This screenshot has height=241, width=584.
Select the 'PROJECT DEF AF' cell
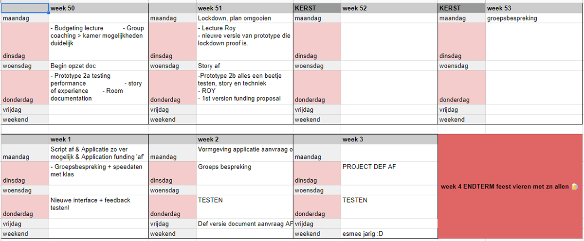click(389, 173)
